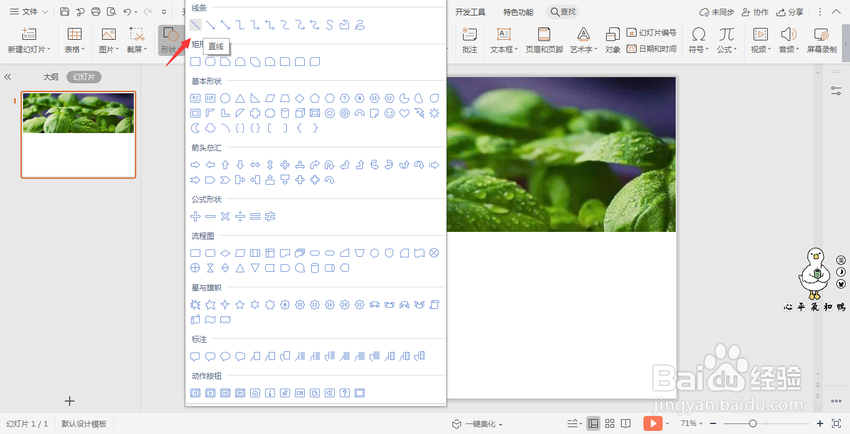Toggle fit slide to window
The image size is (850, 434).
coord(837,423)
